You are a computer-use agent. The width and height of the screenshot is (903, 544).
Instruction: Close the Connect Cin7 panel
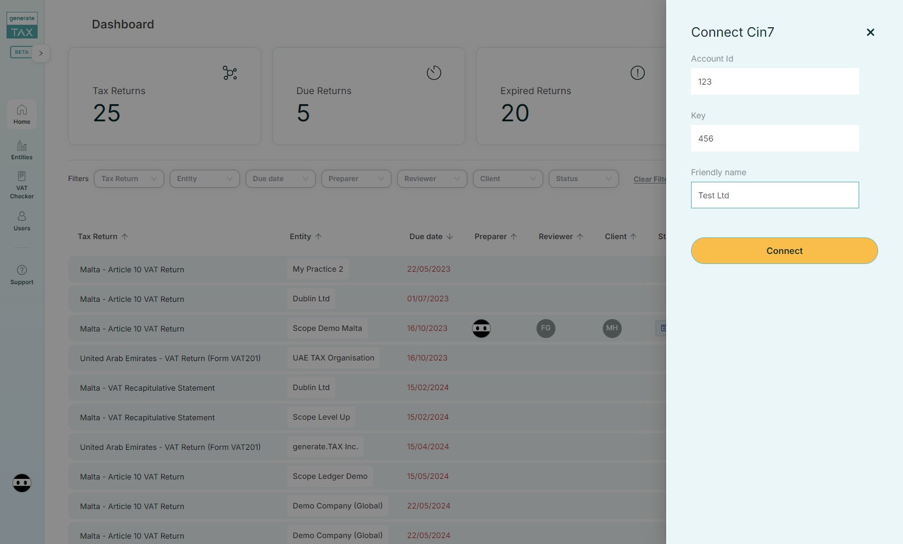tap(870, 33)
